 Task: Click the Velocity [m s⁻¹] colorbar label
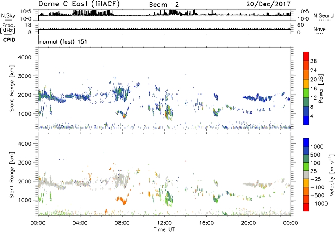click(x=332, y=175)
